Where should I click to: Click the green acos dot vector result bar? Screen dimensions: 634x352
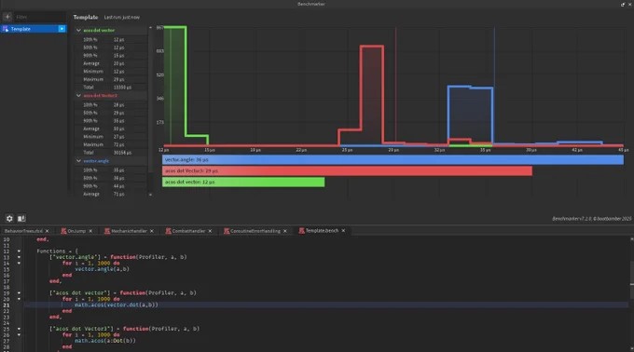point(243,183)
